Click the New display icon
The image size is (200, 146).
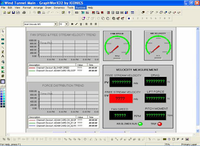click(x=4, y=13)
